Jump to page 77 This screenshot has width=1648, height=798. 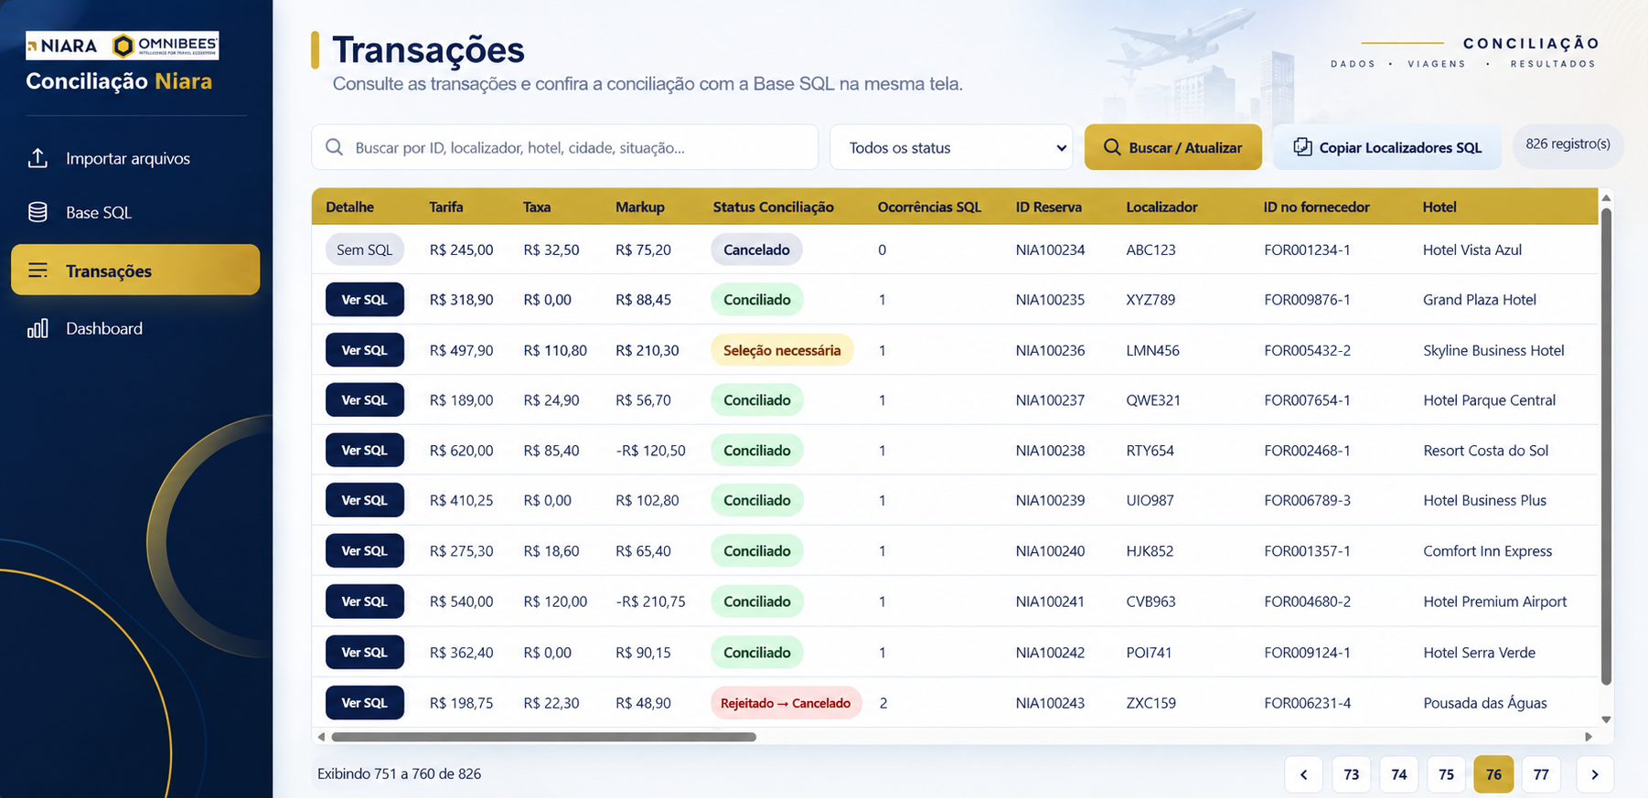(x=1541, y=774)
